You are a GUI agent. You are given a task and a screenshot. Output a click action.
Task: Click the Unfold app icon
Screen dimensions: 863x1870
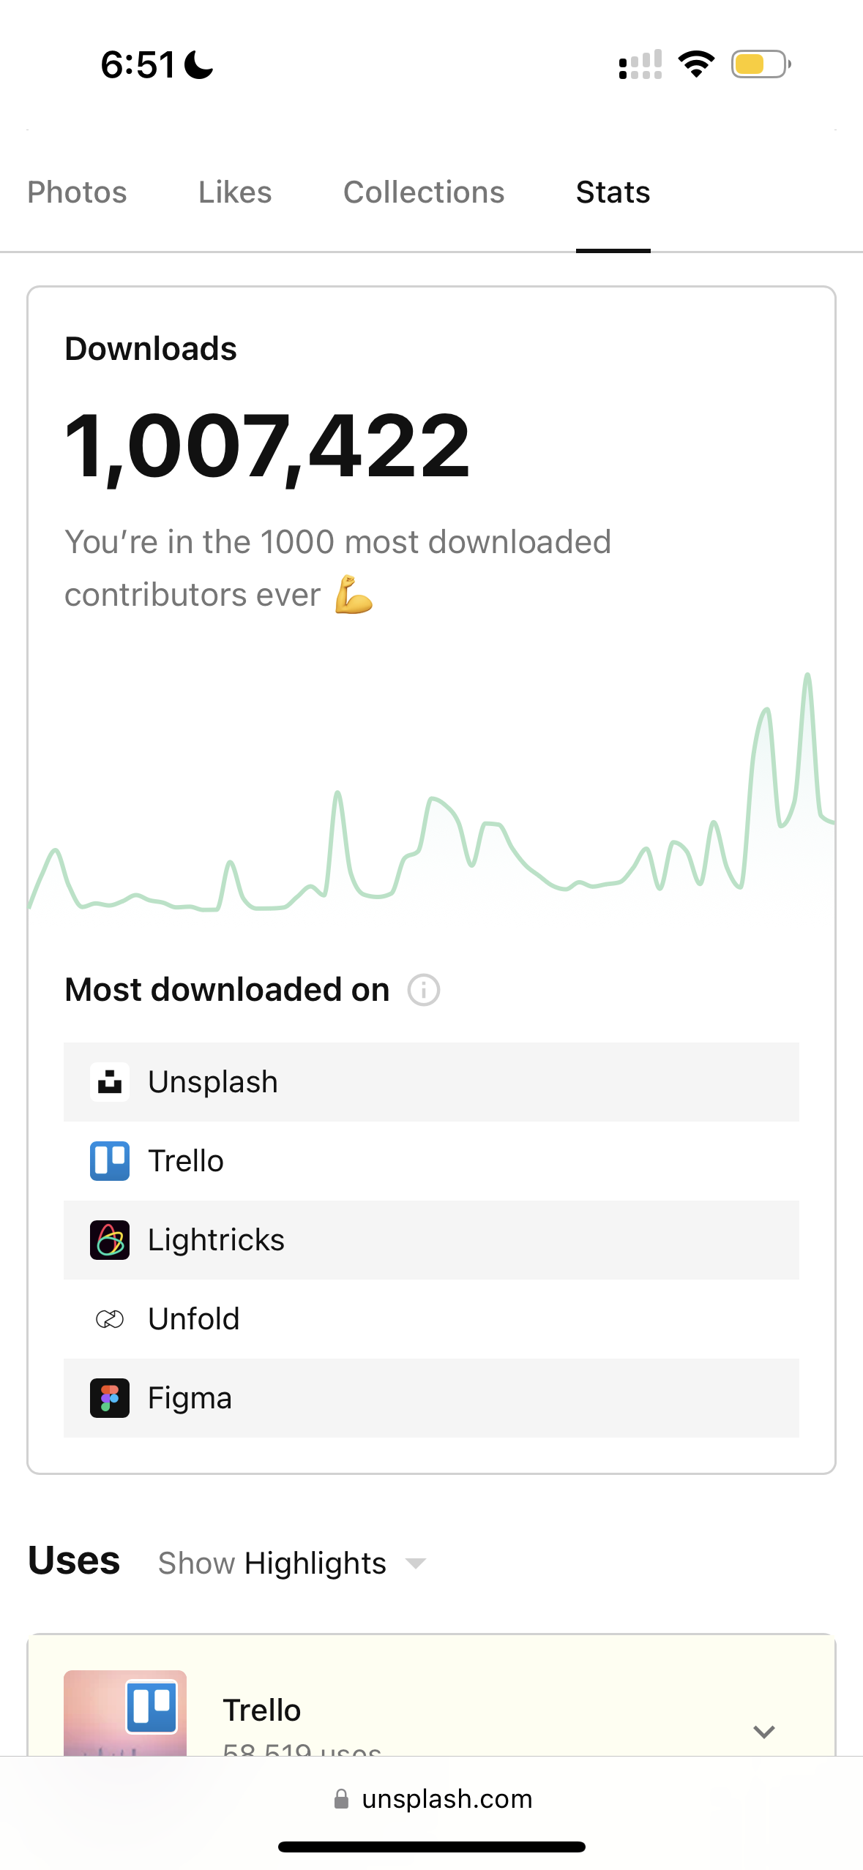[x=110, y=1319]
